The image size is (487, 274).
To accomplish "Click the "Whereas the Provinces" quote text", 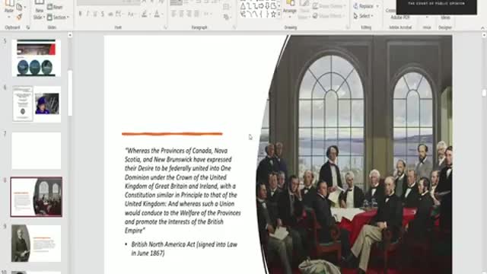I will click(183, 190).
